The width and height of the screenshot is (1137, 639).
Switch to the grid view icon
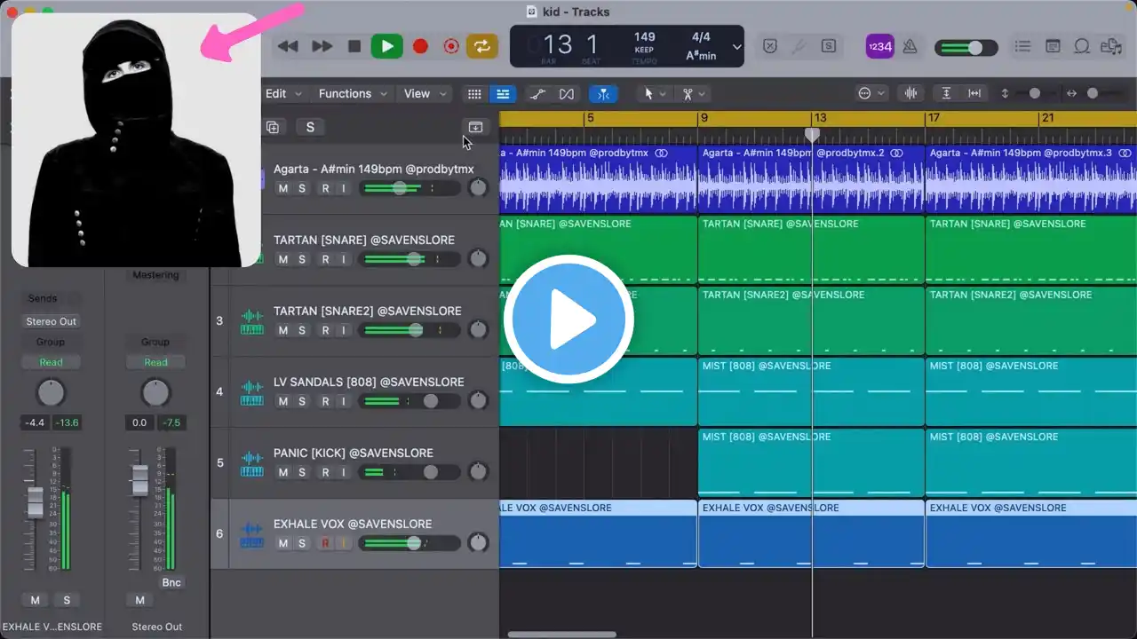click(x=474, y=93)
